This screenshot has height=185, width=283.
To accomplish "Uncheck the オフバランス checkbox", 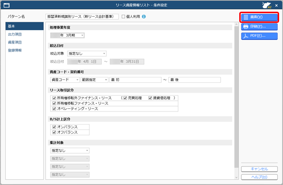I will [x=54, y=132].
